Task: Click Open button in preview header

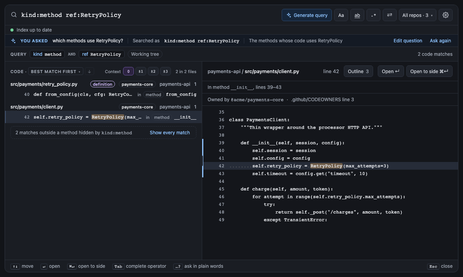Action: tap(391, 72)
